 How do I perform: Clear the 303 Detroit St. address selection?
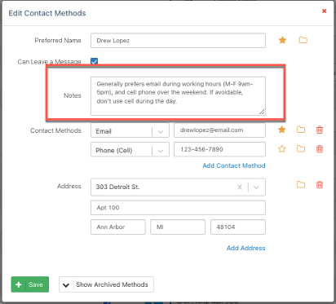pos(240,187)
